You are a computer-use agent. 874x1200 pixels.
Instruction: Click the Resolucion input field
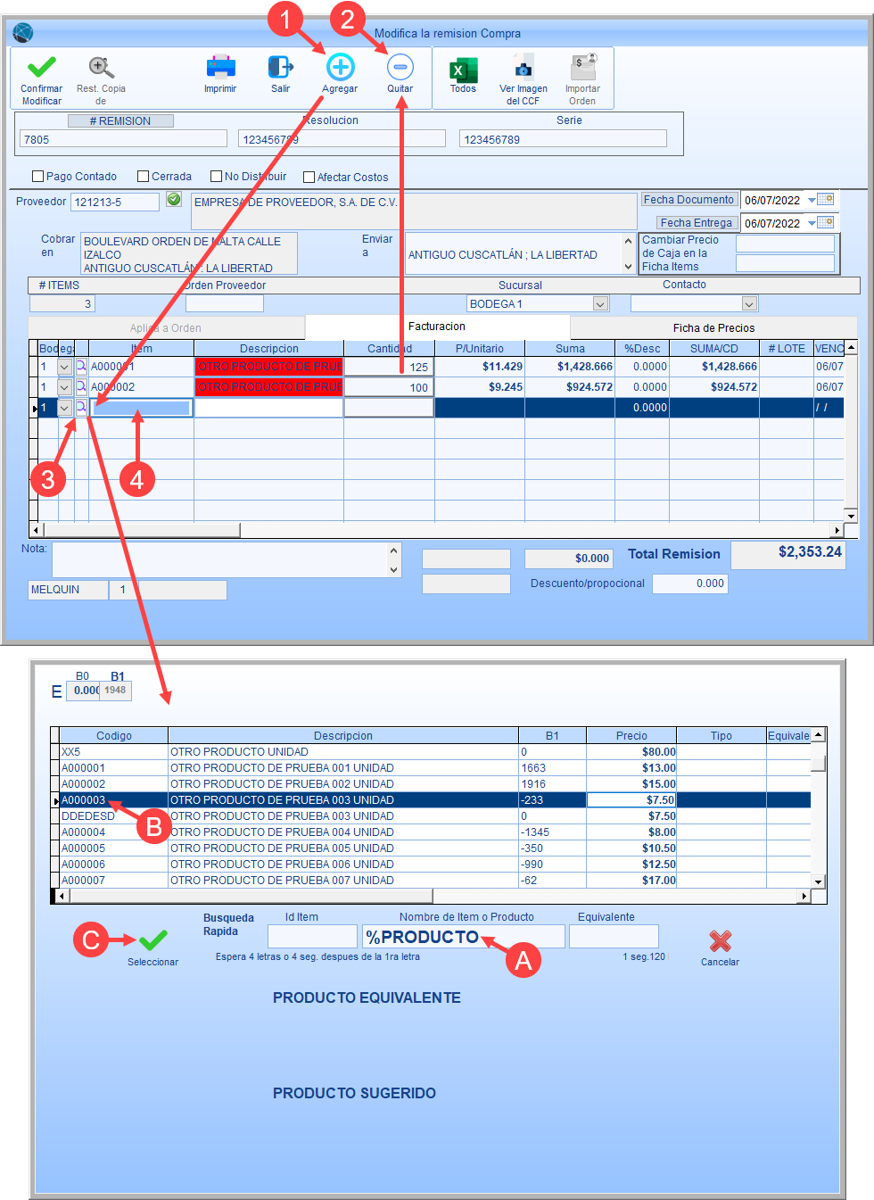[x=342, y=139]
